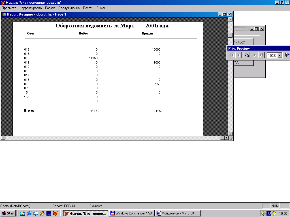Open the Go to Page button in Print Preview
290x217 pixels.
[x=247, y=55]
